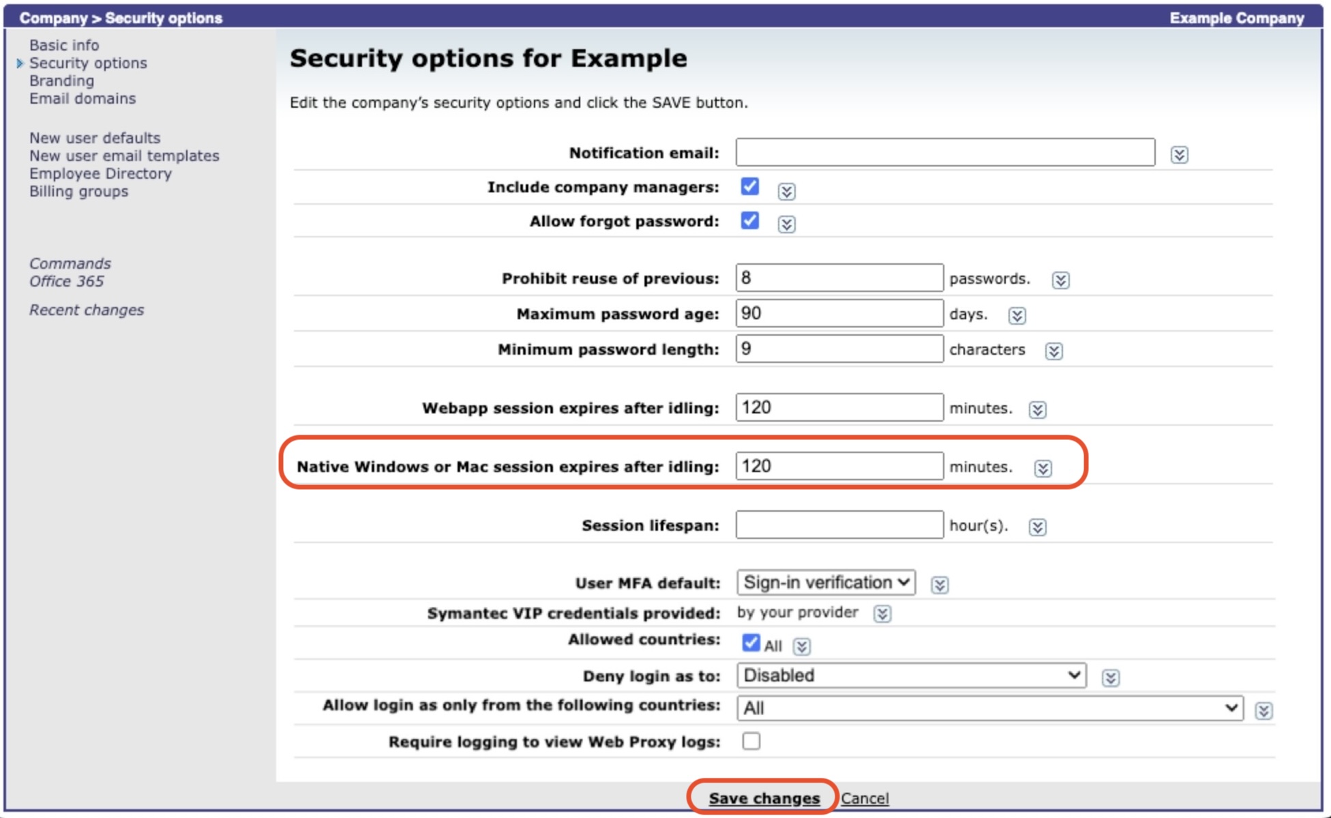Screen dimensions: 1331x818
Task: Expand help icon next to Allow forgot password
Action: click(x=786, y=224)
